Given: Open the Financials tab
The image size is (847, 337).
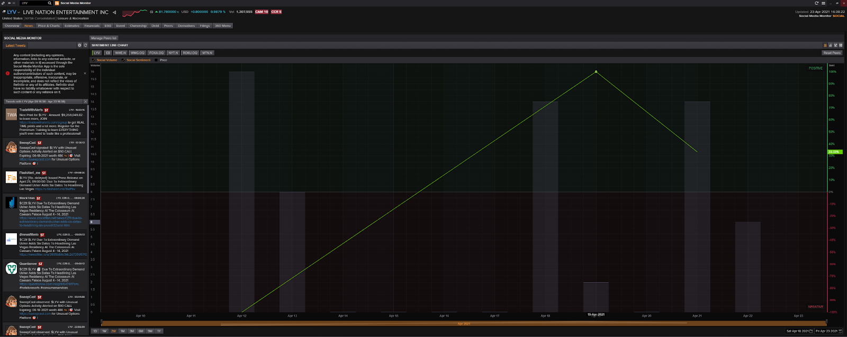Looking at the screenshot, I should [92, 25].
